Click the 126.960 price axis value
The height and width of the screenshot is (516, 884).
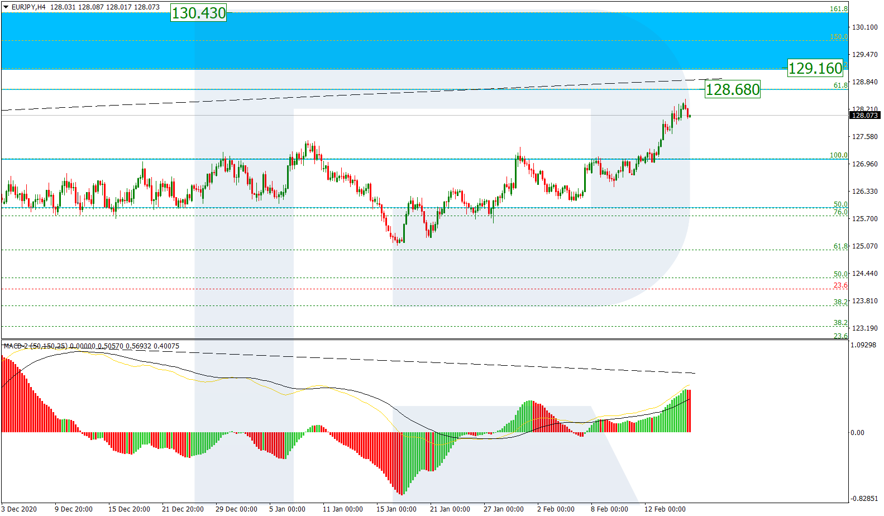click(x=865, y=164)
